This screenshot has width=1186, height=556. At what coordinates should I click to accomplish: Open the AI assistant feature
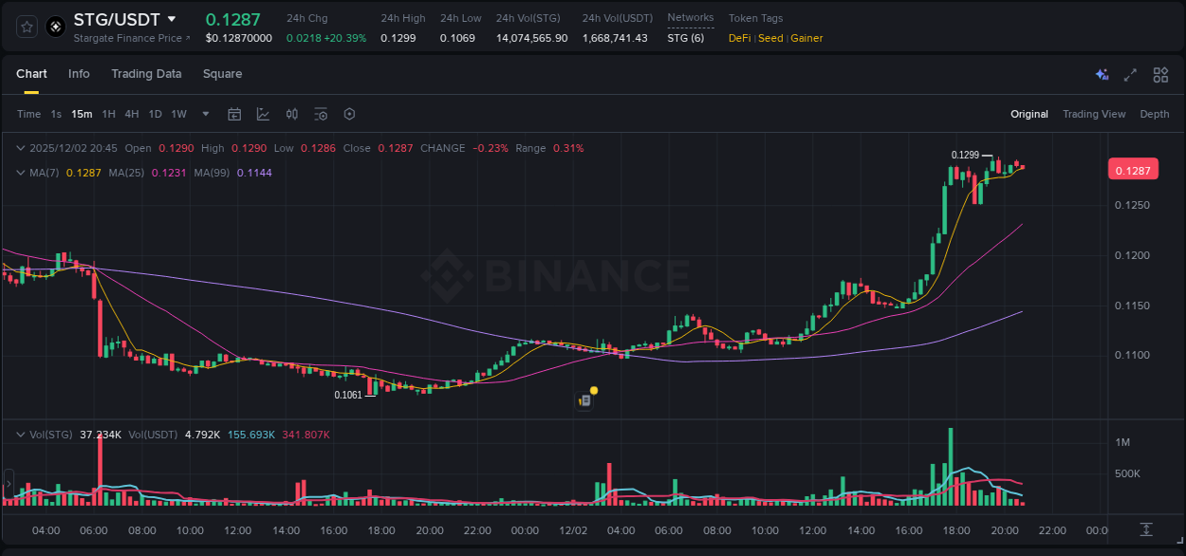(x=1102, y=74)
